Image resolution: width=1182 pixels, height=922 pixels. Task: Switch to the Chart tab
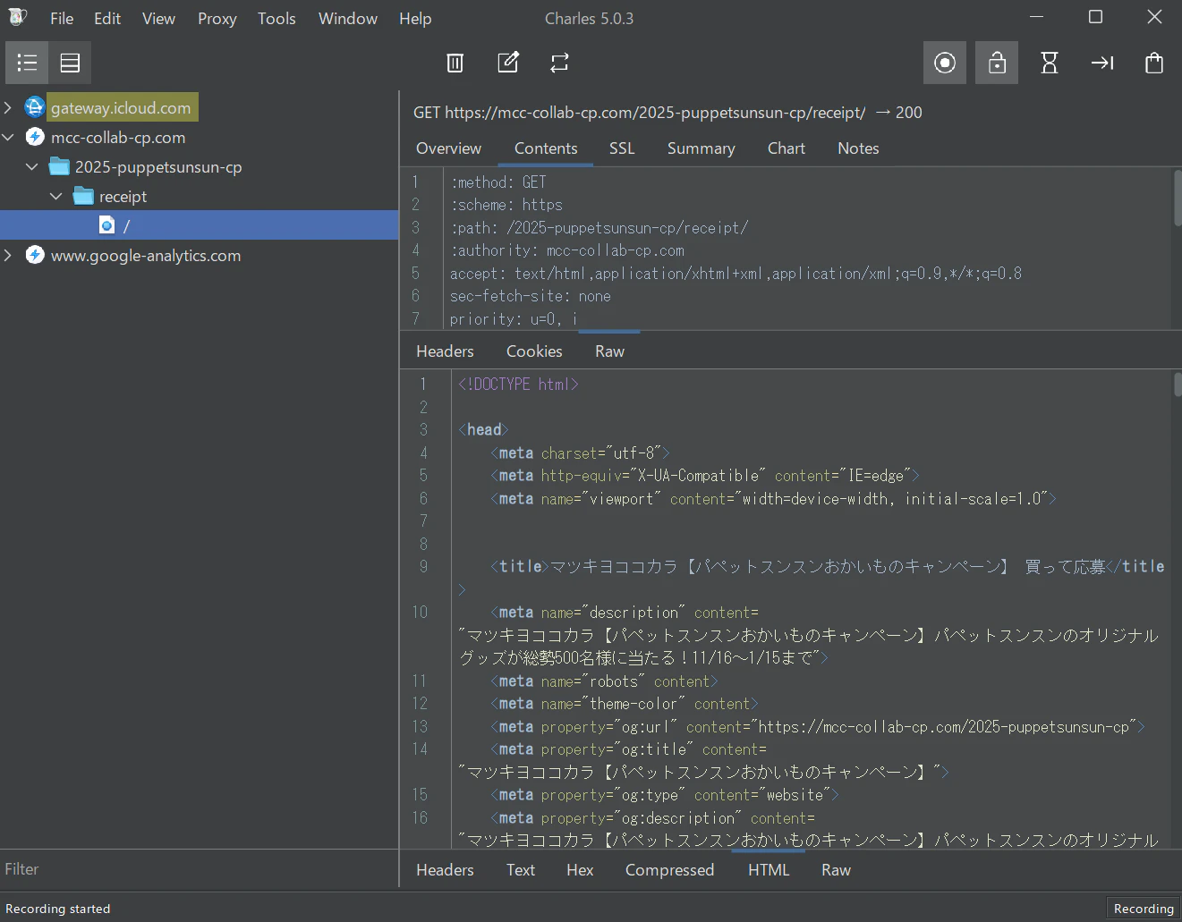point(786,148)
